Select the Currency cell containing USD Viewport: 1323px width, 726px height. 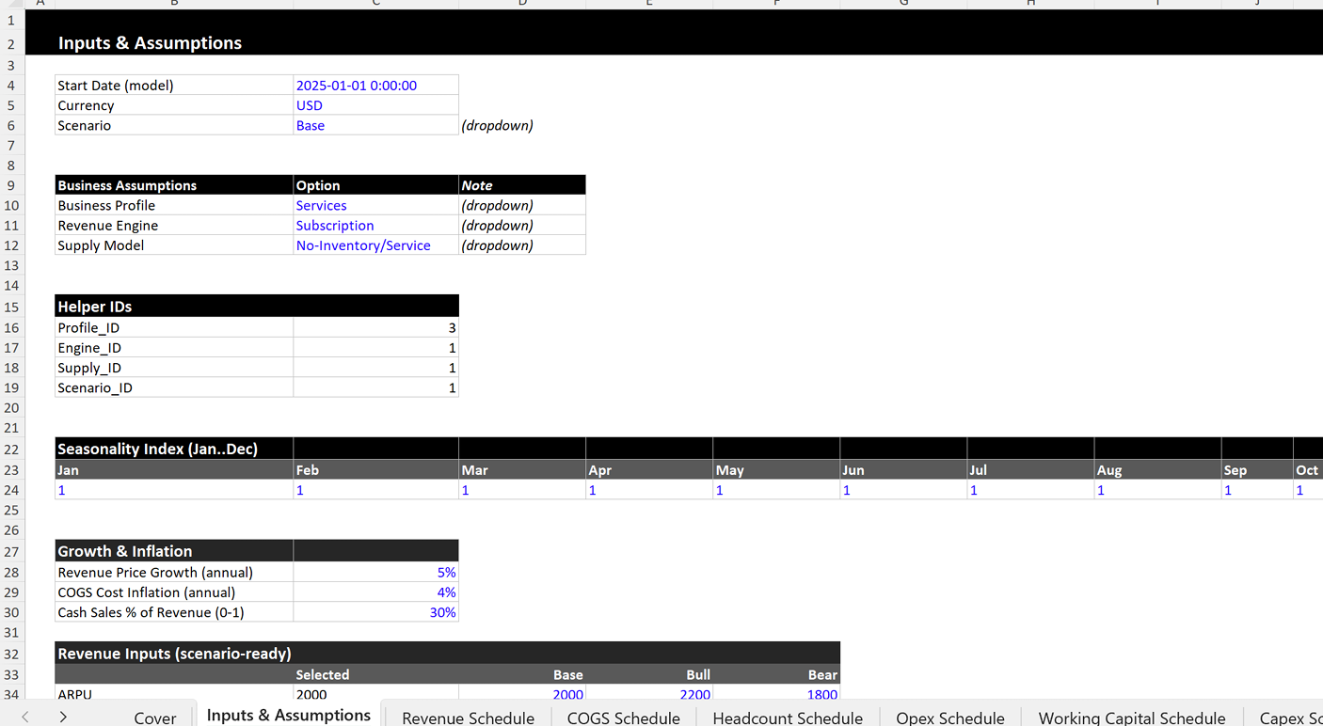pos(375,105)
